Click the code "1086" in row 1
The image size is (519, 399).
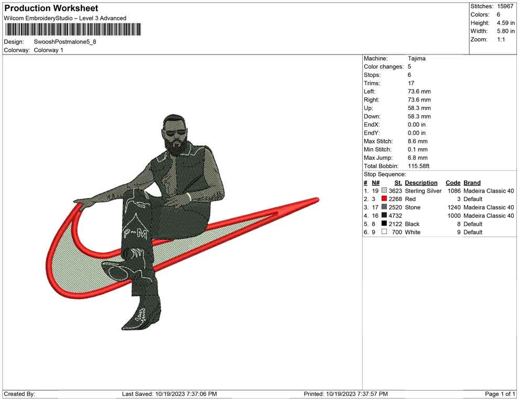[454, 191]
